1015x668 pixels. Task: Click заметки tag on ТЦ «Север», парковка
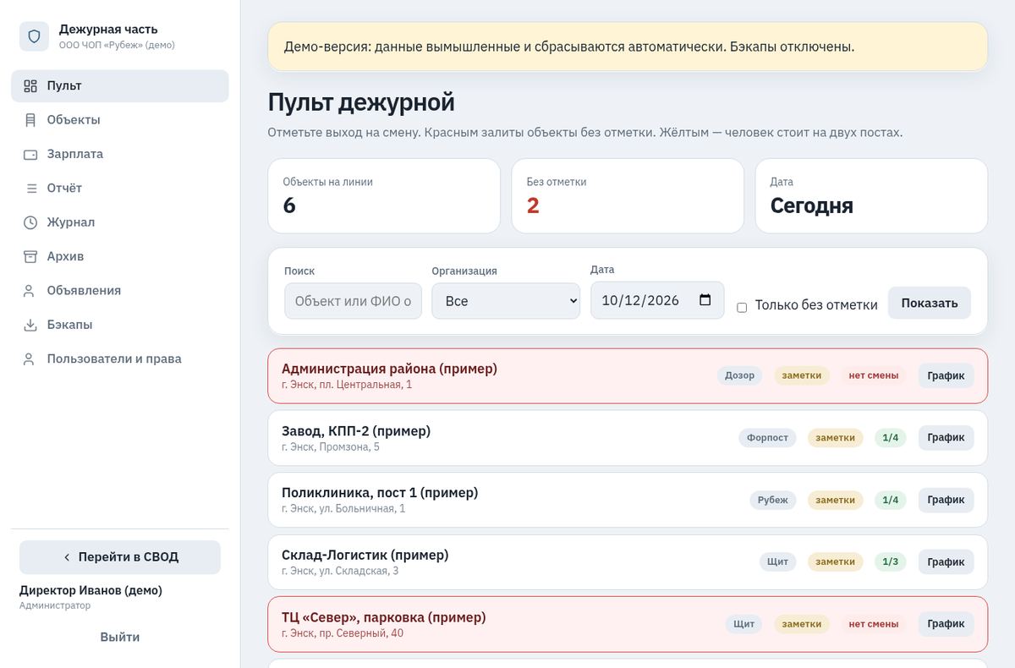pos(802,624)
